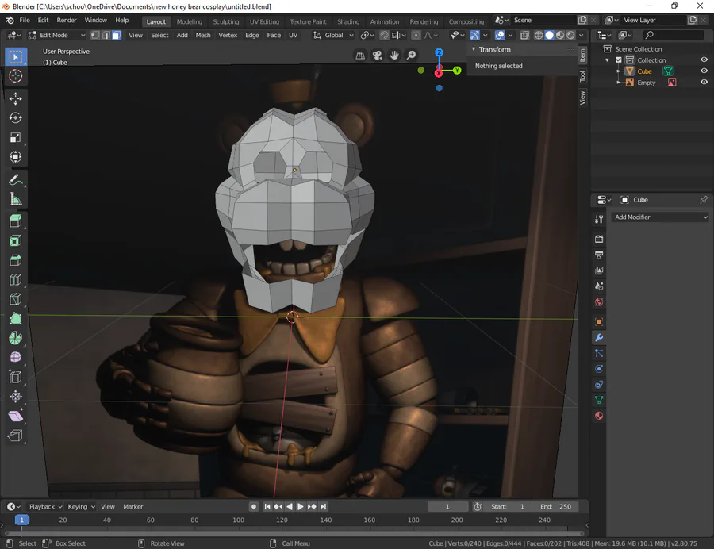Play the animation

pos(301,507)
